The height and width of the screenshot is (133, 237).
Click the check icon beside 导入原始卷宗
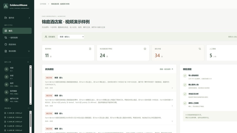(185, 76)
